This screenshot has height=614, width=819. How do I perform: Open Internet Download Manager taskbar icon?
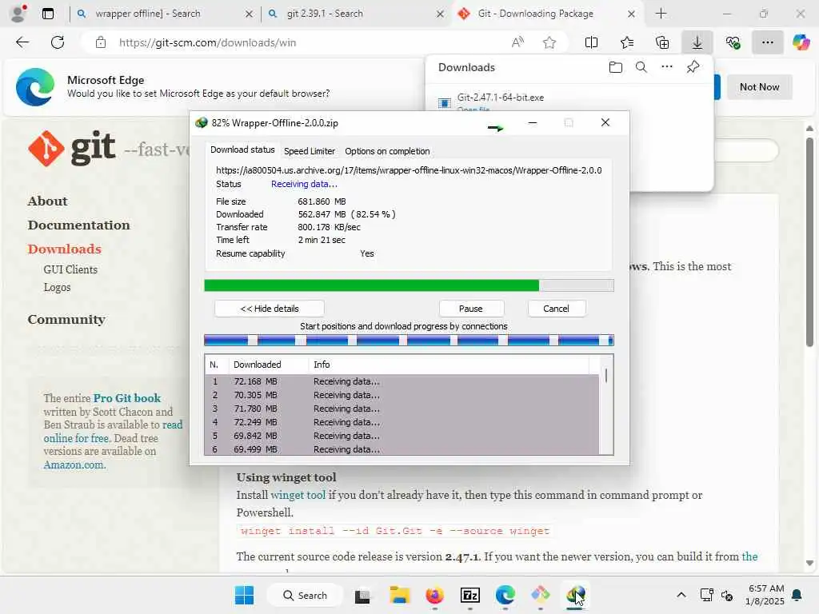[575, 595]
